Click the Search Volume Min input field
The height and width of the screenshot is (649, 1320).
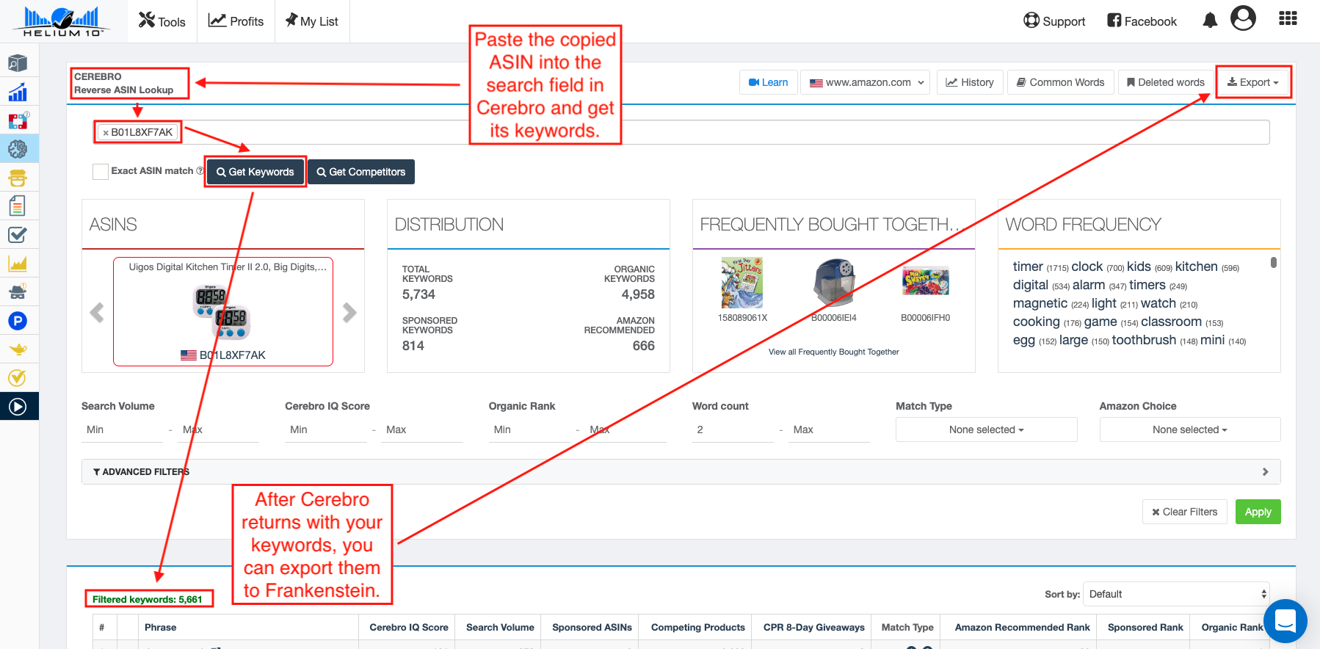point(122,429)
